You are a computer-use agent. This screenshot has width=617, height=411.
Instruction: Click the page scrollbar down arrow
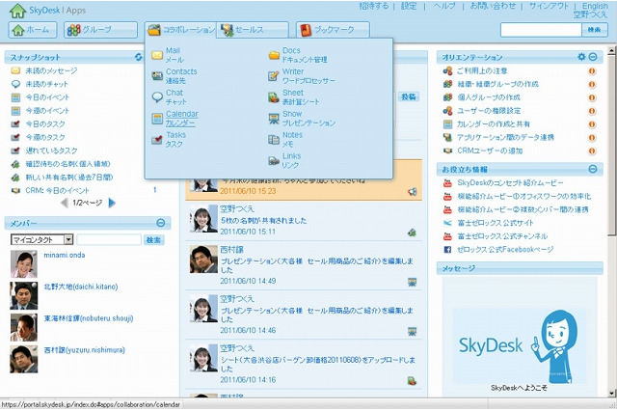click(x=611, y=393)
